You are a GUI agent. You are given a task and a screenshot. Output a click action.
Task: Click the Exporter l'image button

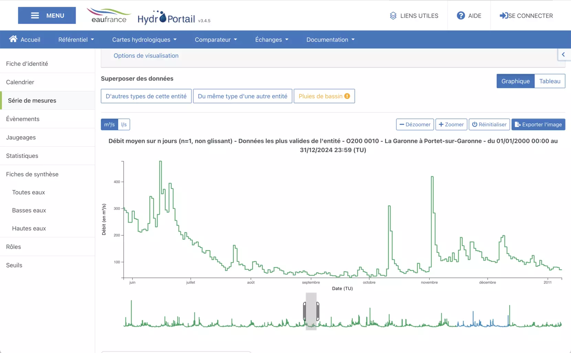click(x=538, y=124)
